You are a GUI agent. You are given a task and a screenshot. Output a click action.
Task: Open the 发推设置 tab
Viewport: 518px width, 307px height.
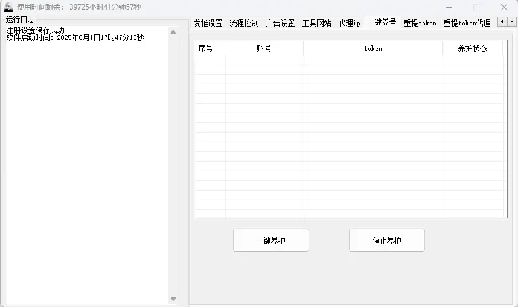pos(208,23)
